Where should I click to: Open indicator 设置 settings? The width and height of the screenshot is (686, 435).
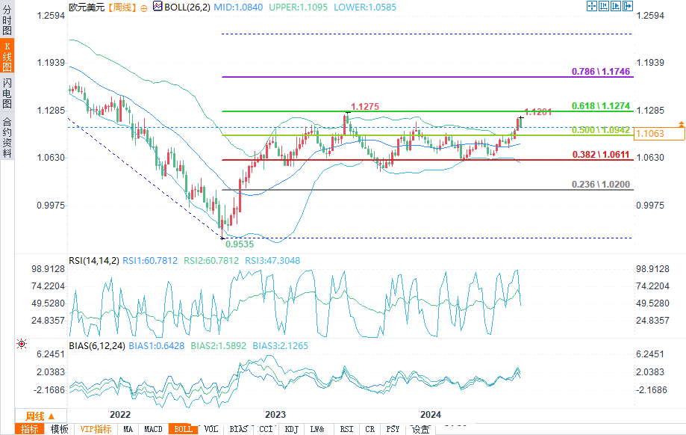pyautogui.click(x=421, y=429)
